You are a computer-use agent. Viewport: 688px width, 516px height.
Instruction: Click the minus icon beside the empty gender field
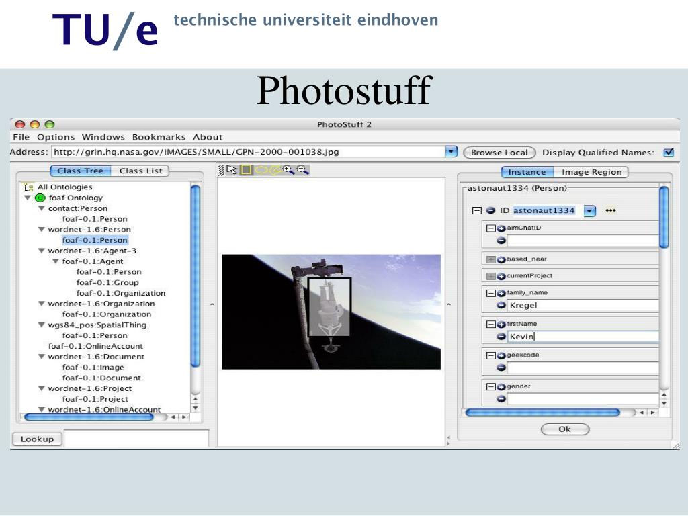coord(501,399)
